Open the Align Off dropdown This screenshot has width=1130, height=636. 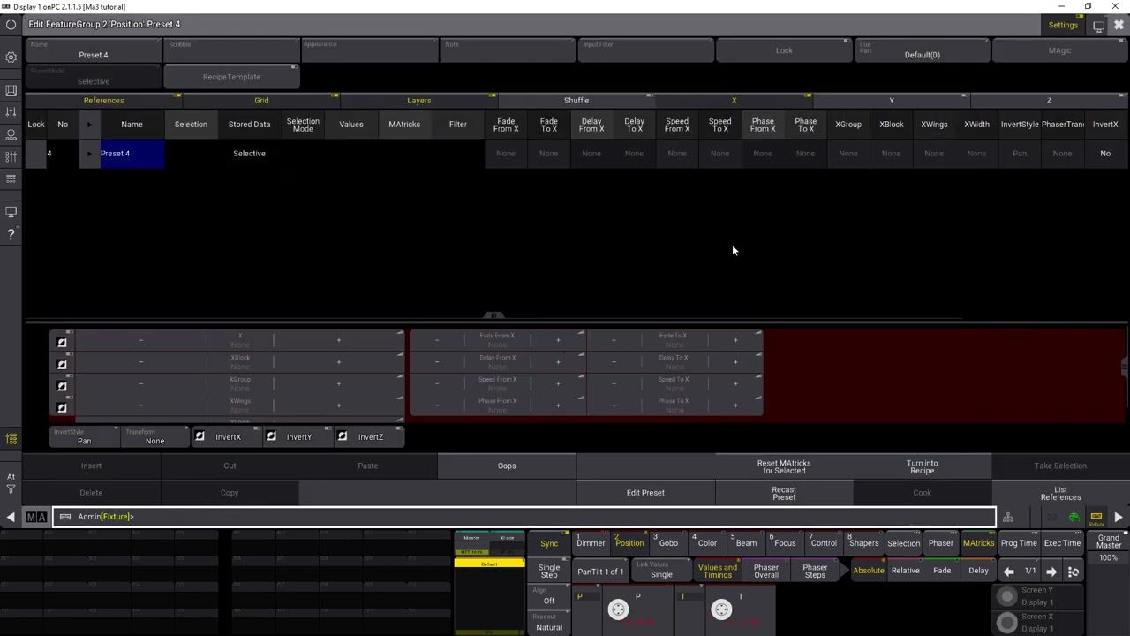549,597
